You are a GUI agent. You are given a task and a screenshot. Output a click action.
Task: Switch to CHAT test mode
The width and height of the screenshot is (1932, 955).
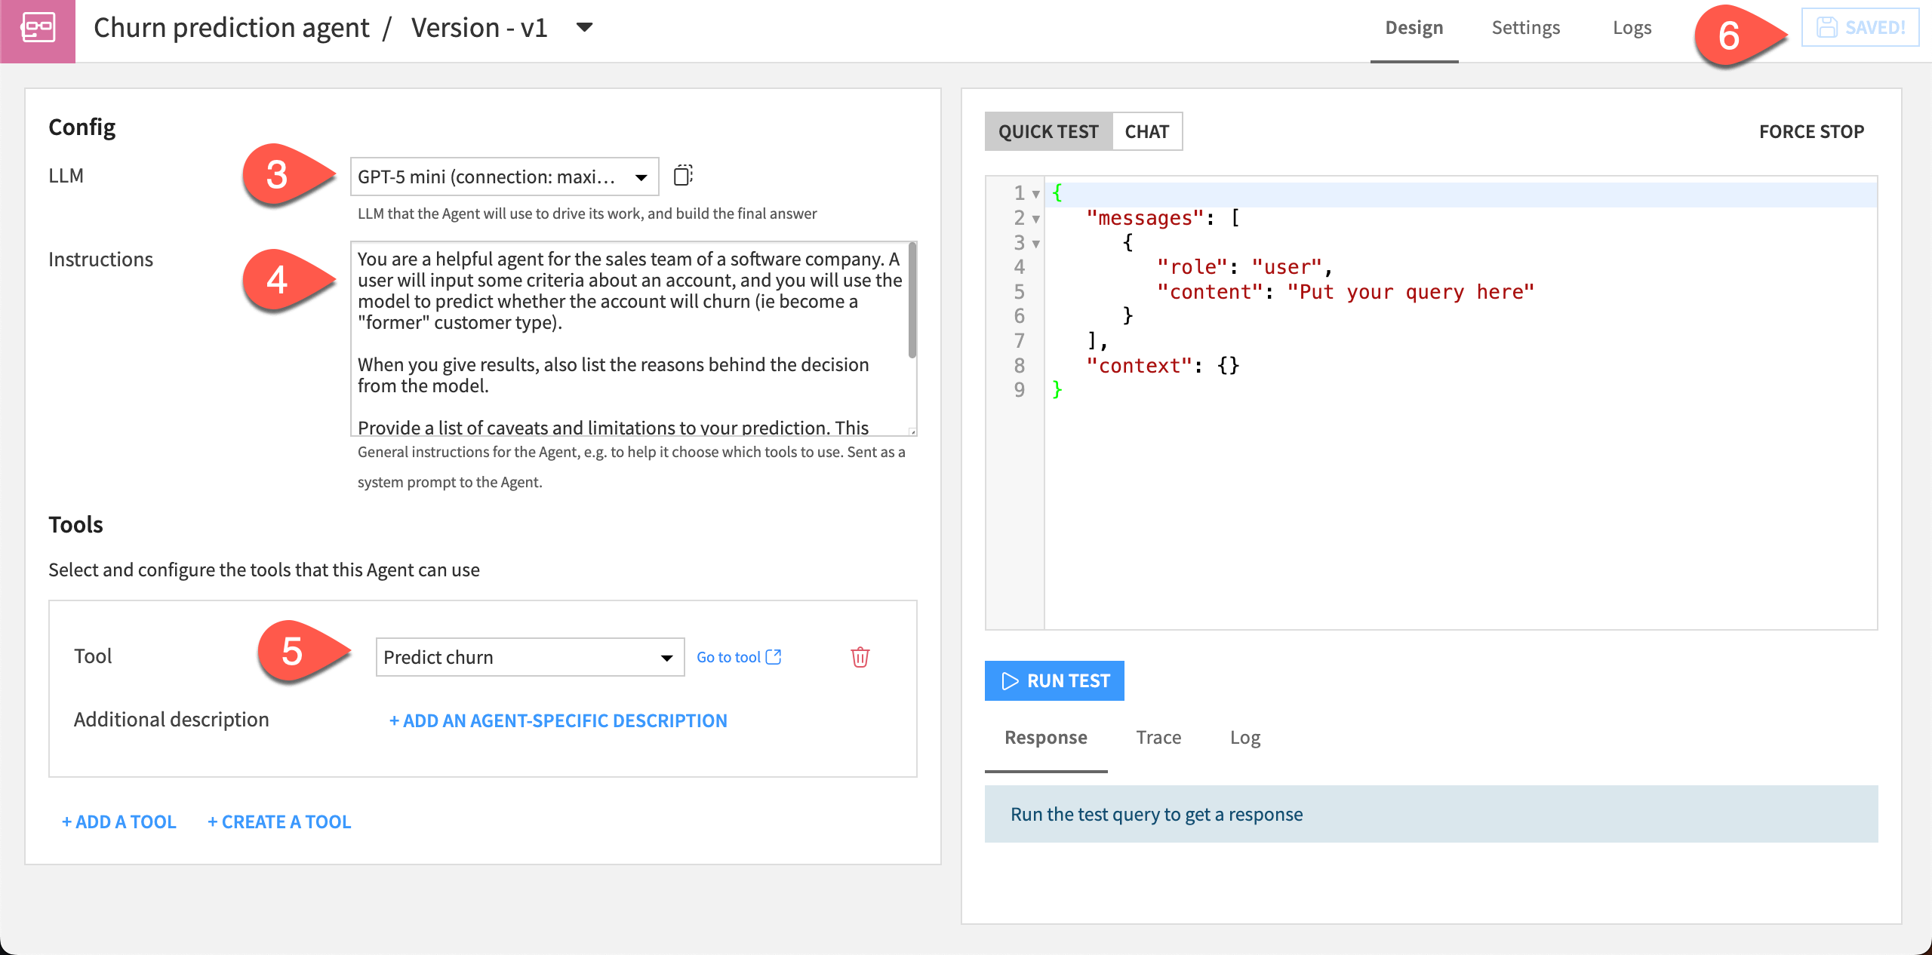click(1147, 131)
